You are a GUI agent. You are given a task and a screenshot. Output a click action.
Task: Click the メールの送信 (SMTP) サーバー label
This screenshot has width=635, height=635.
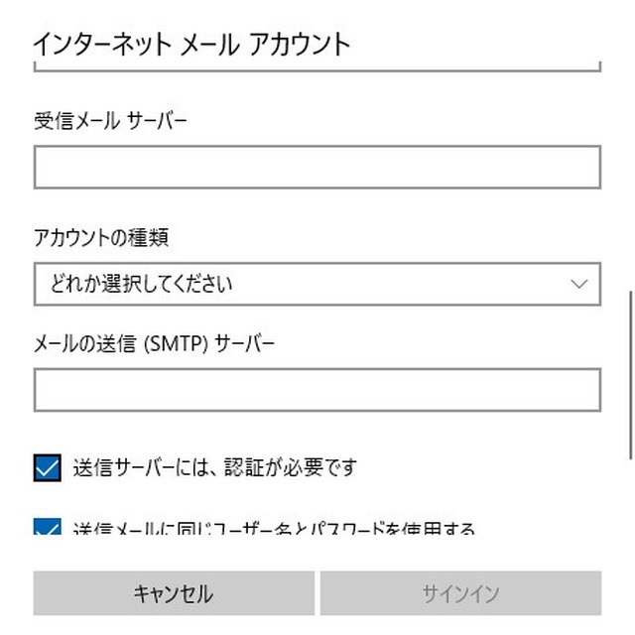[x=154, y=343]
